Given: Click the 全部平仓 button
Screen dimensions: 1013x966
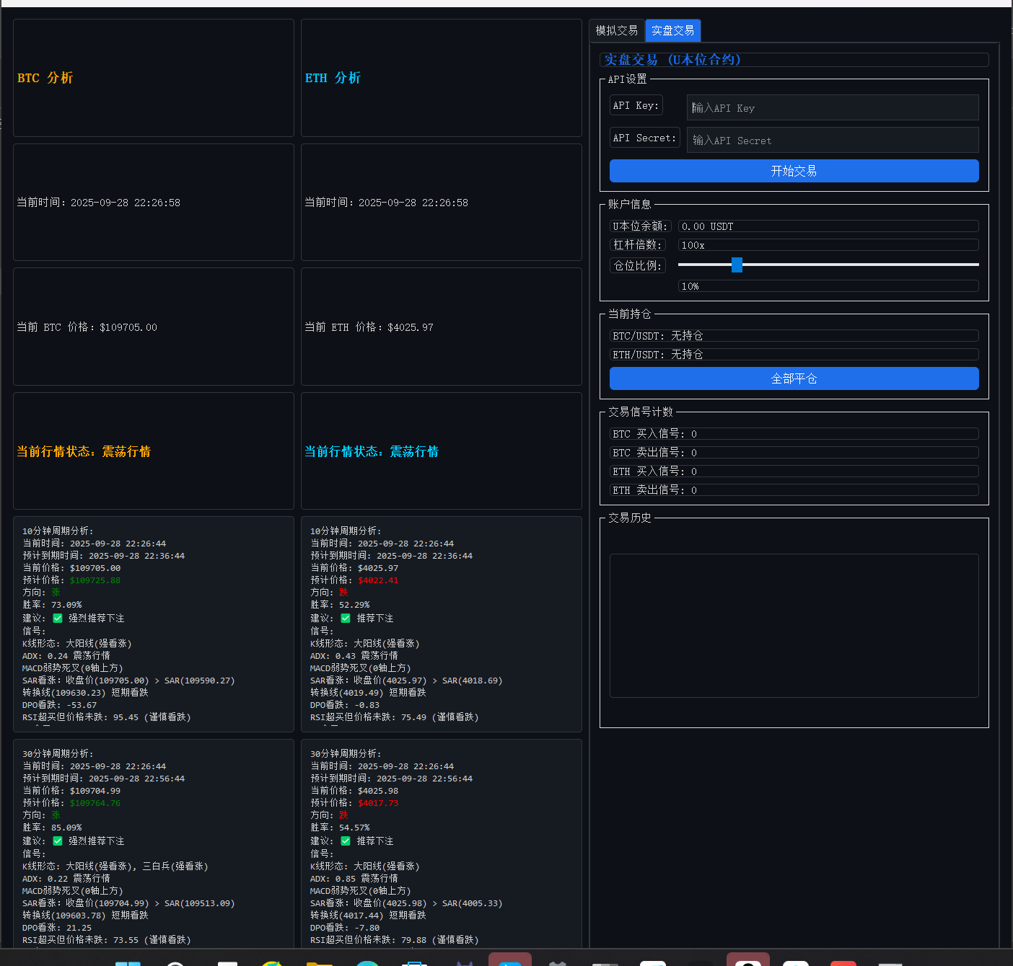Looking at the screenshot, I should coord(794,378).
